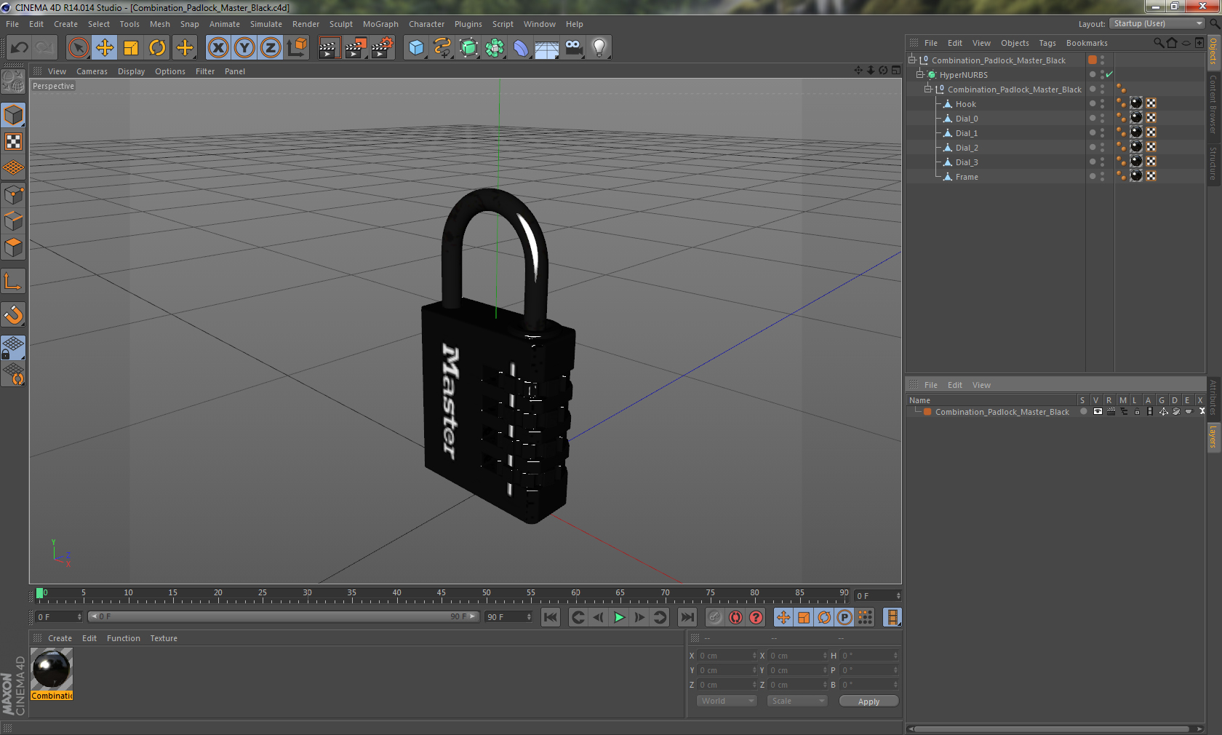Open the Simulate menu
The image size is (1222, 735).
(x=266, y=24)
